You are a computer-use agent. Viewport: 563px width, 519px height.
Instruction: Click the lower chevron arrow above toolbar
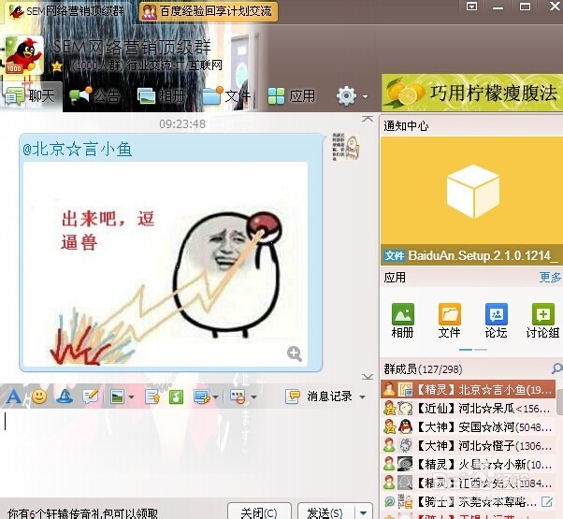pyautogui.click(x=368, y=377)
